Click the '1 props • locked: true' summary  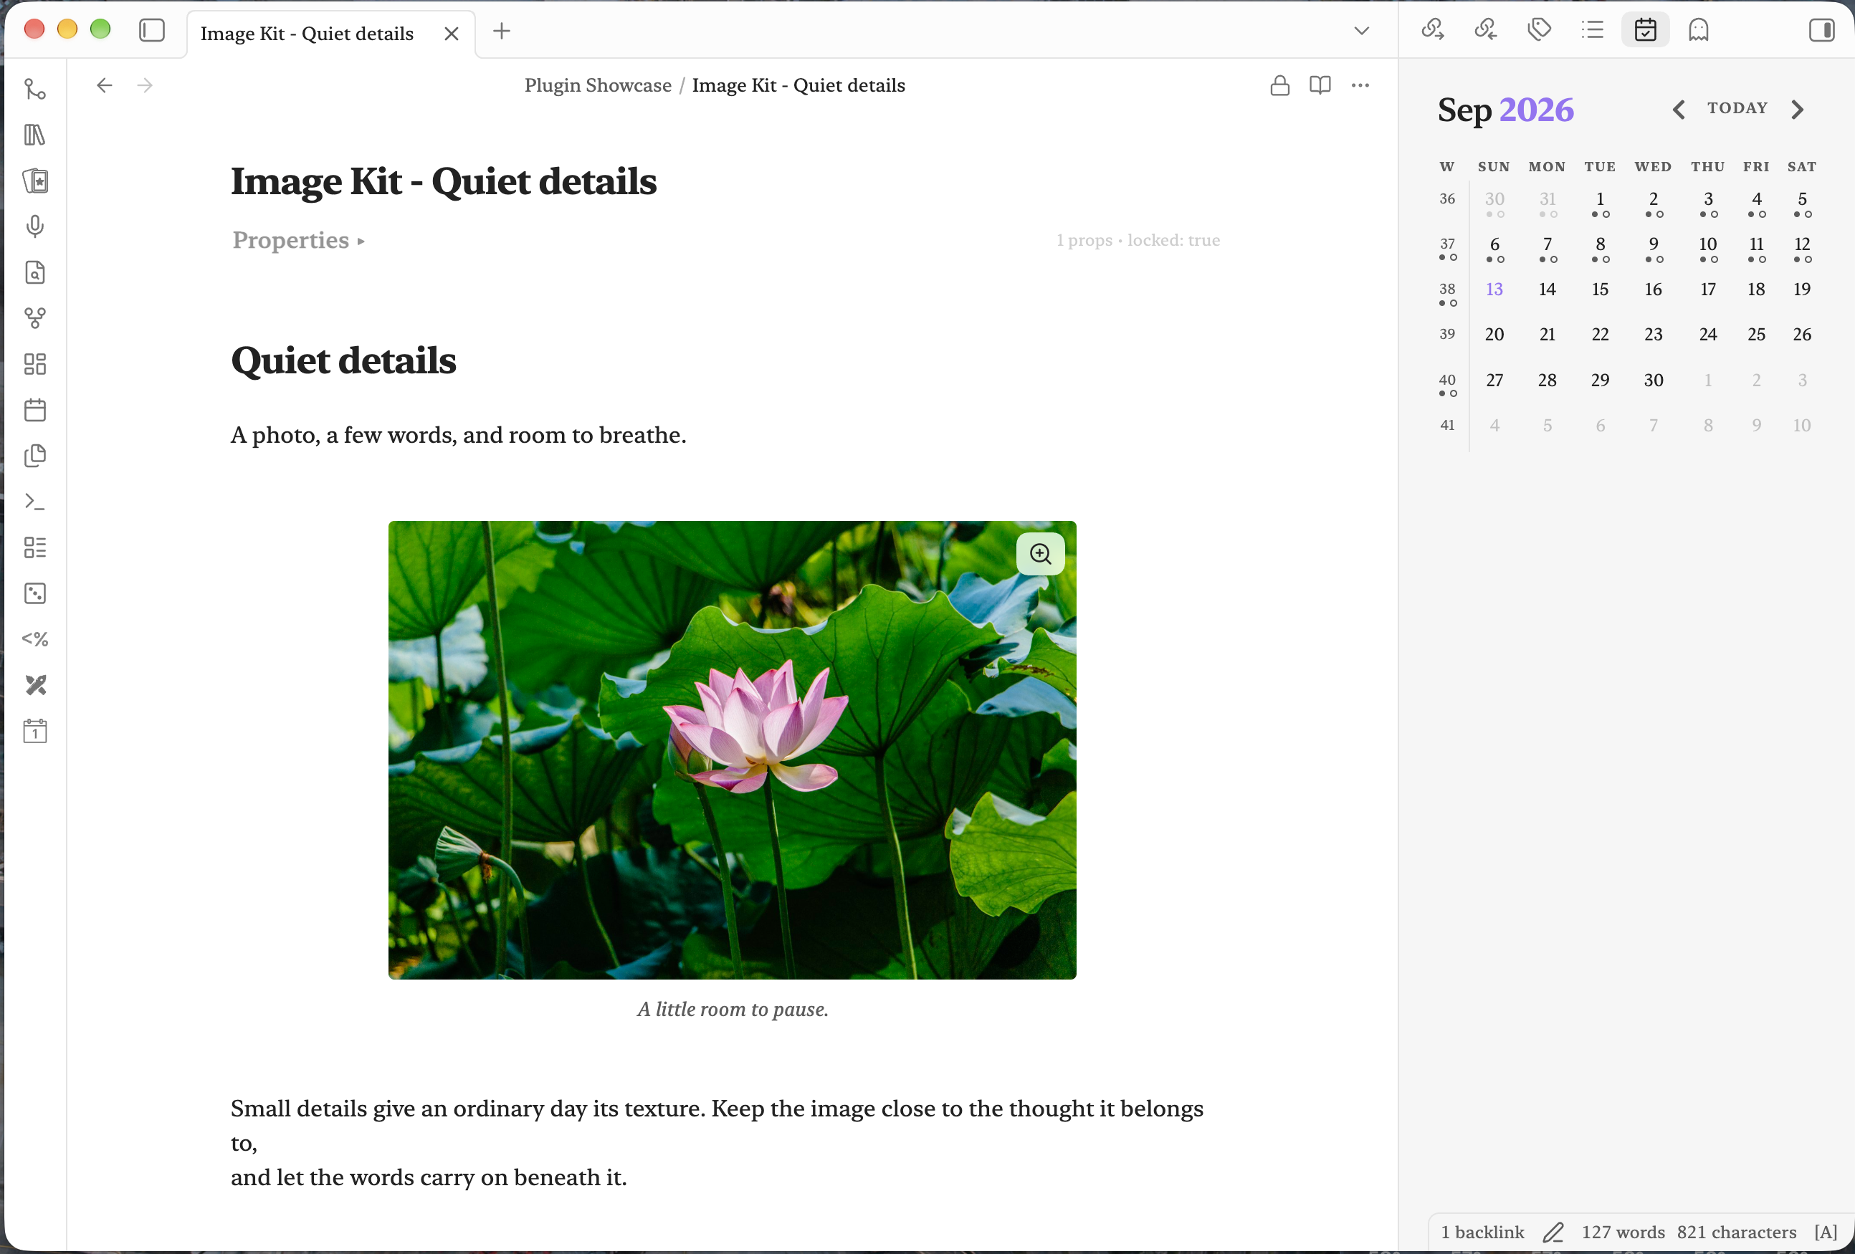(x=1138, y=240)
